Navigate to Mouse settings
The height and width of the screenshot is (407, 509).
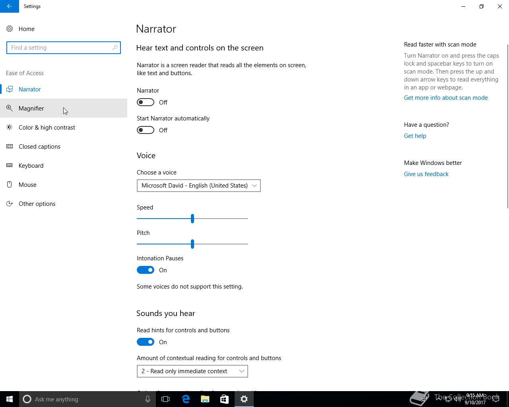coord(64,184)
